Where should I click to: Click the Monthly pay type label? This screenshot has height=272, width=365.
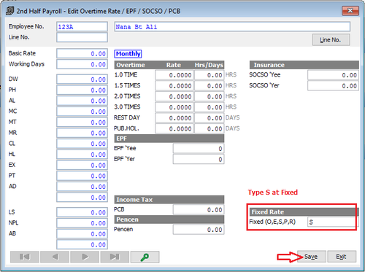(128, 54)
